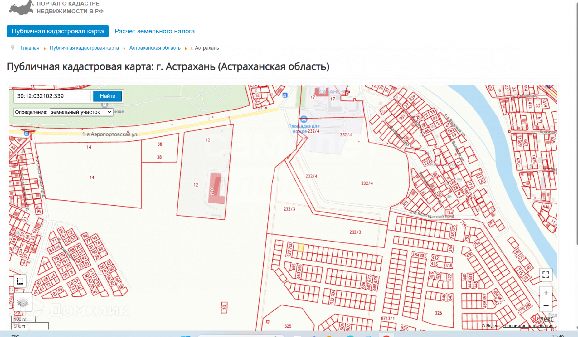Screen dimensions: 578x337
Task: Open the map layers switcher
Action: 22,302
